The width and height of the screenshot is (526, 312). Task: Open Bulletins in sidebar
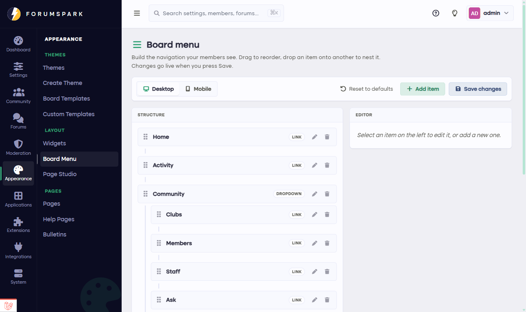55,234
